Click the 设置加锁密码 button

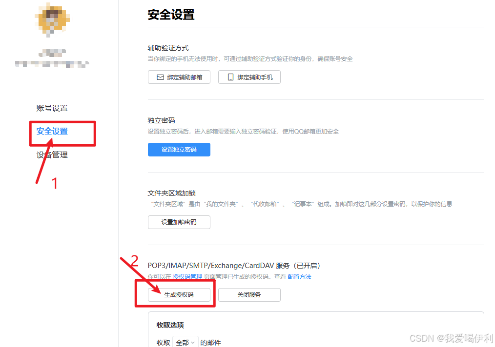click(x=179, y=222)
